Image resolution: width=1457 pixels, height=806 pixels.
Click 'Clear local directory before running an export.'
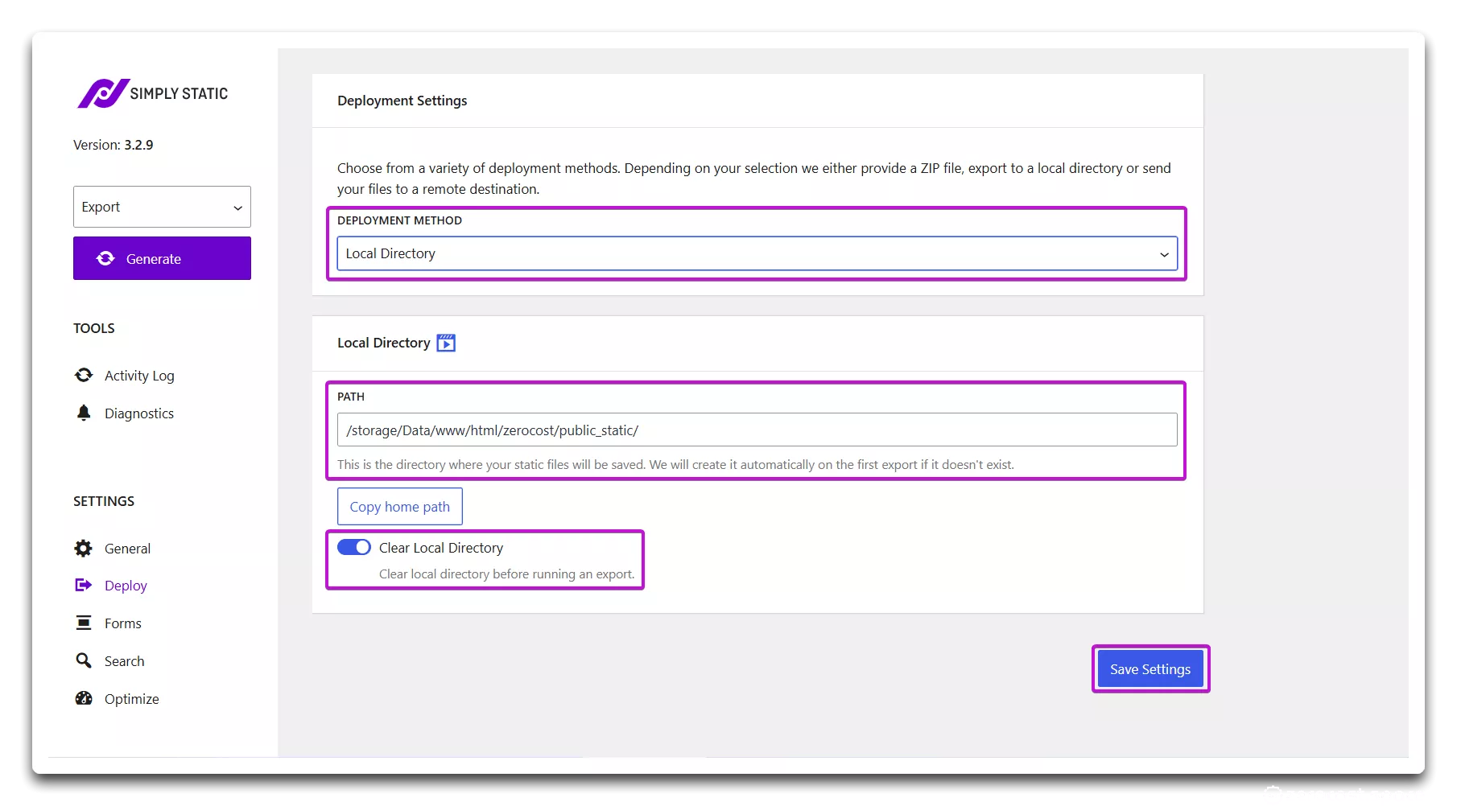(507, 574)
